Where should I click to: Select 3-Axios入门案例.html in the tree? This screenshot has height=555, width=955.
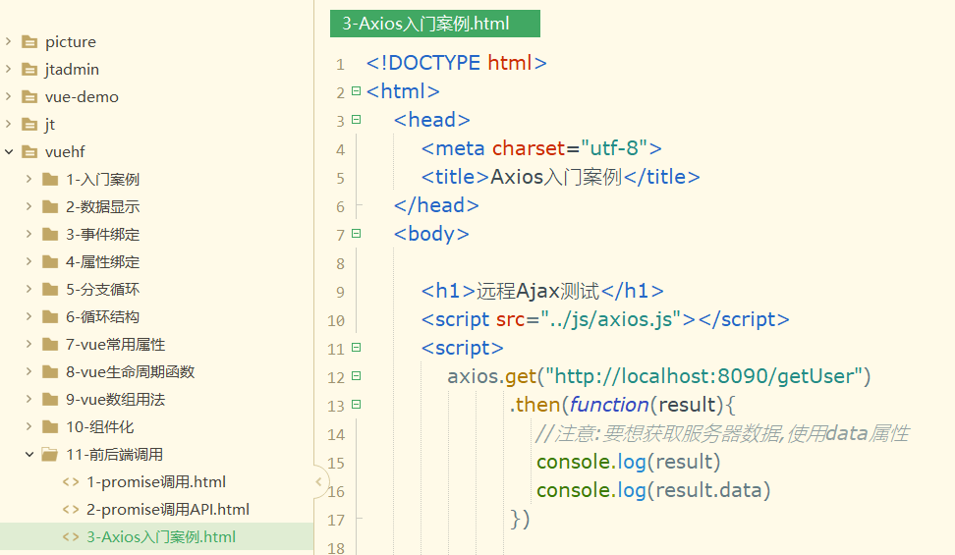(x=161, y=536)
